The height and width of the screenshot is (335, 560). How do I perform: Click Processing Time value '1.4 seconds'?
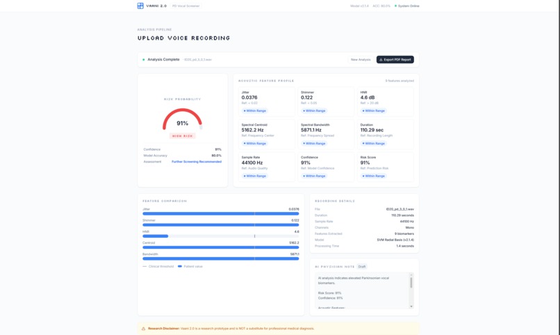tap(405, 246)
